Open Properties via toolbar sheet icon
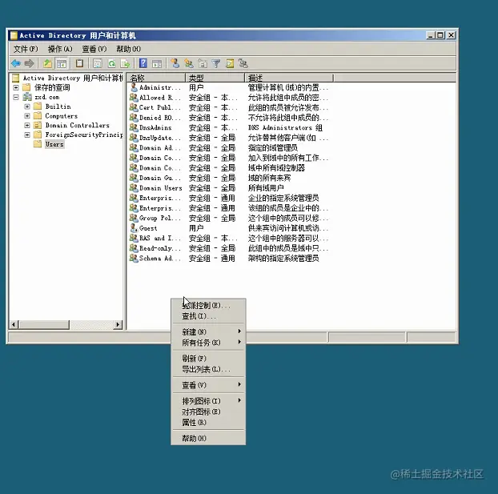This screenshot has width=498, height=494. [x=97, y=63]
